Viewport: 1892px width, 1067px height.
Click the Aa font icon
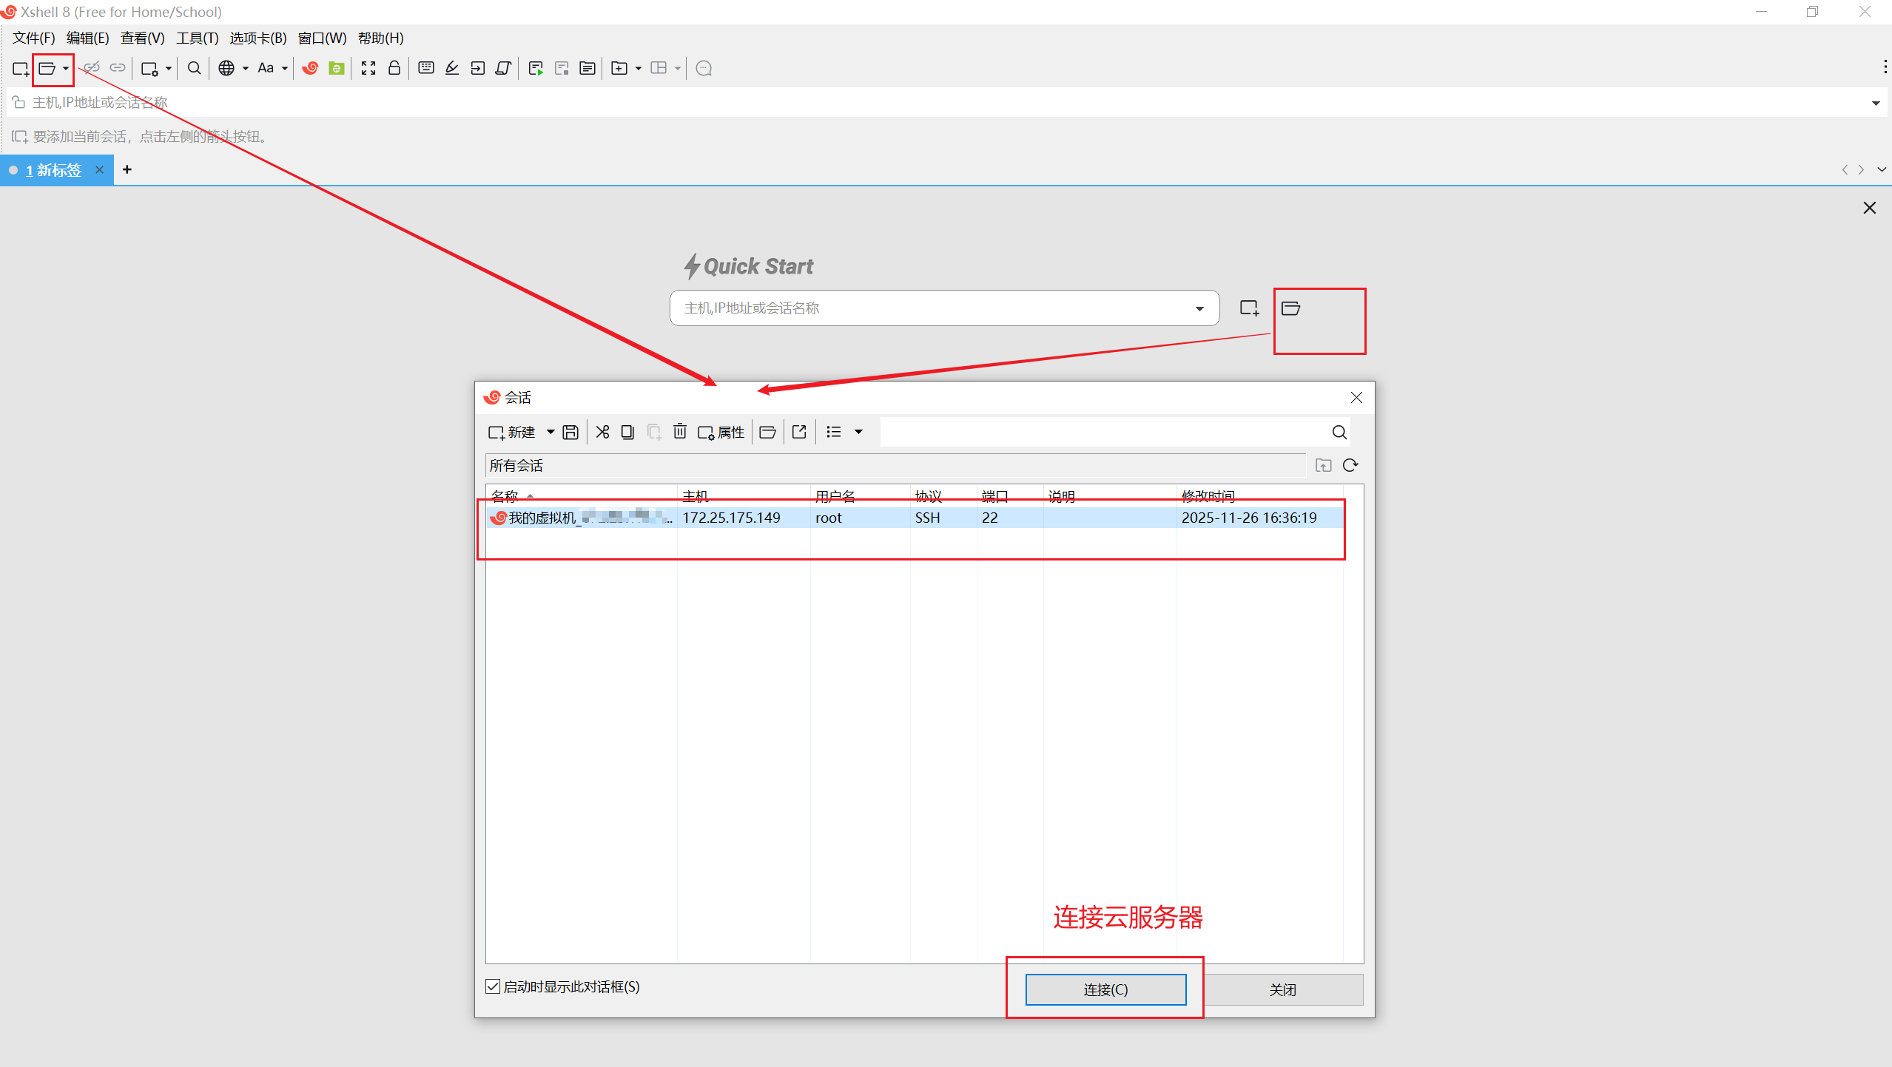pyautogui.click(x=266, y=68)
